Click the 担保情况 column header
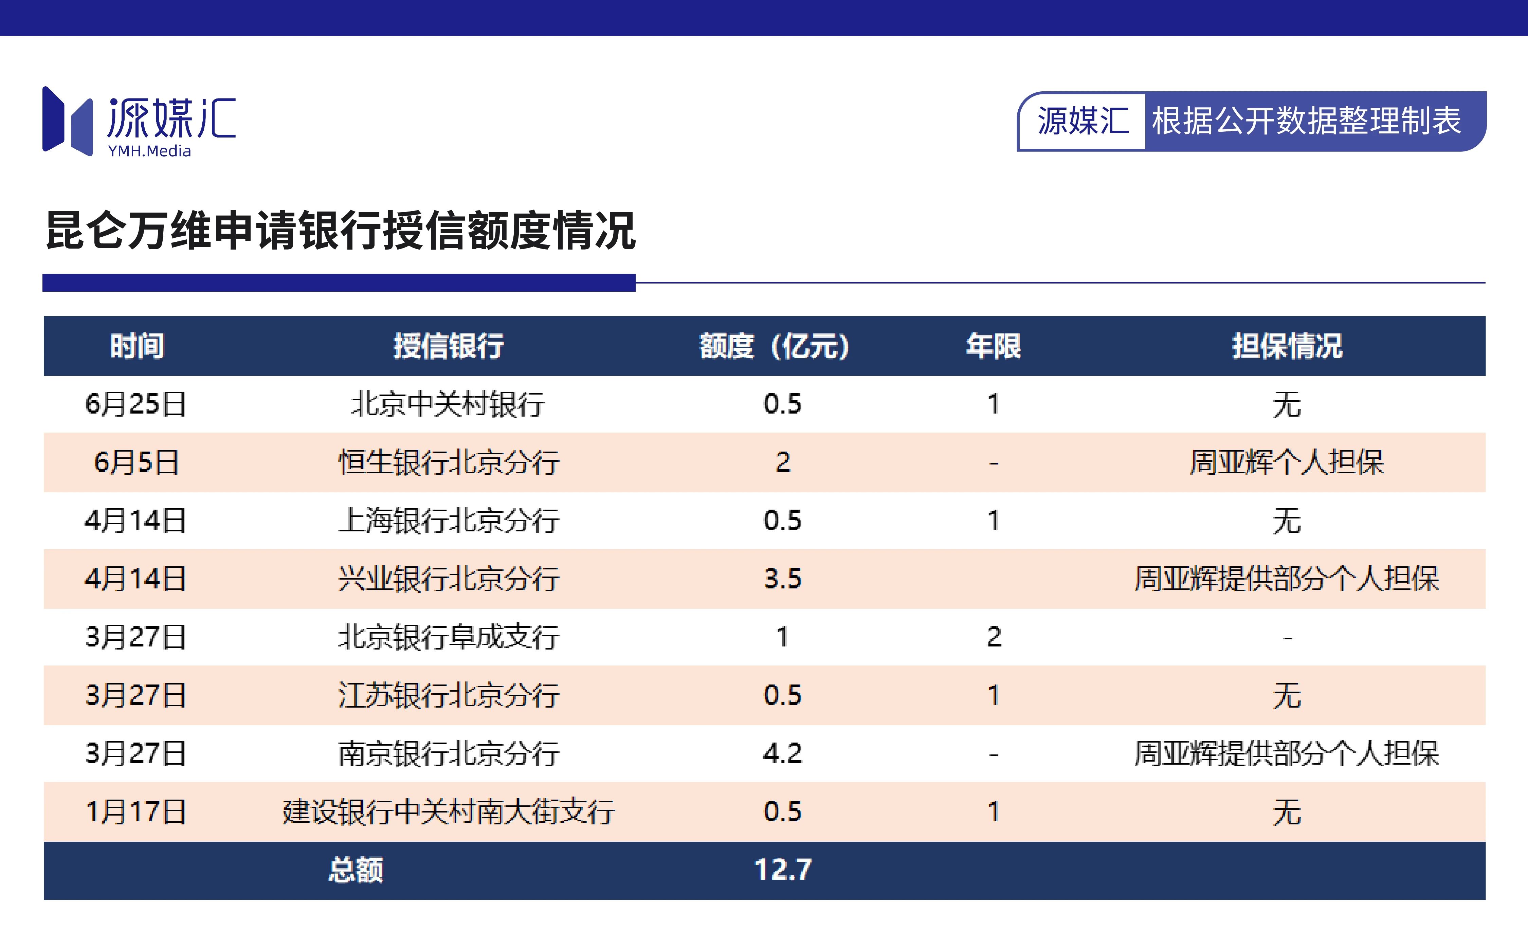Screen dimensions: 1528x931 pos(1287,346)
